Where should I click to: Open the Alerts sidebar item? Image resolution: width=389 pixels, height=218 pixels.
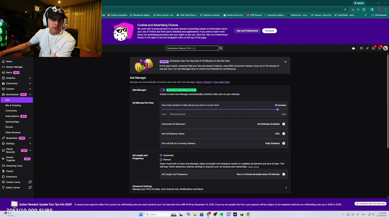tap(9, 72)
